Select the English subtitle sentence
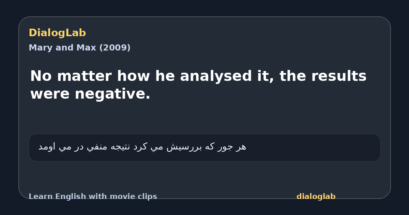This screenshot has width=409, height=215. tap(198, 85)
